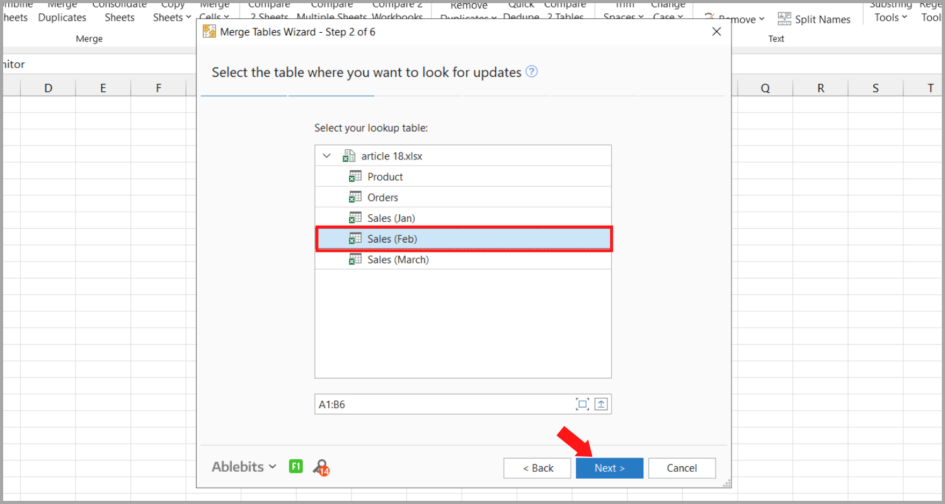The height and width of the screenshot is (504, 945).
Task: Click the license key icon with badge 14
Action: point(321,467)
